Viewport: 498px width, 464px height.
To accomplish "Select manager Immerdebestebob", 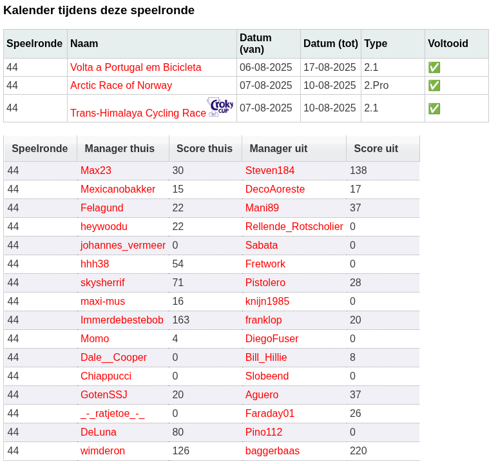I will [122, 320].
